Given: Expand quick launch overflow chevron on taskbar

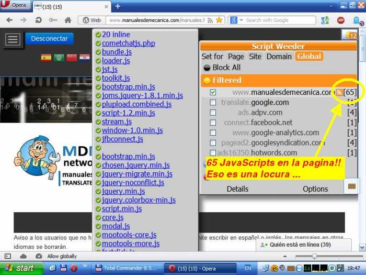Looking at the screenshot, I should point(85,266).
